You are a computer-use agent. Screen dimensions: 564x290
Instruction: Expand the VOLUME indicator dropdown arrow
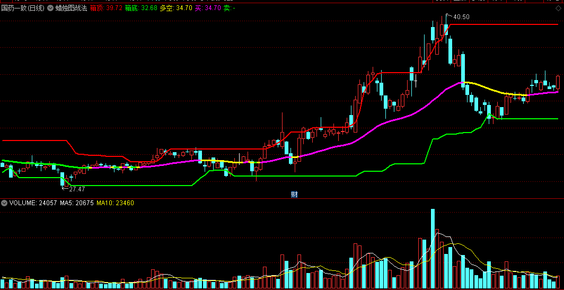pos(4,203)
